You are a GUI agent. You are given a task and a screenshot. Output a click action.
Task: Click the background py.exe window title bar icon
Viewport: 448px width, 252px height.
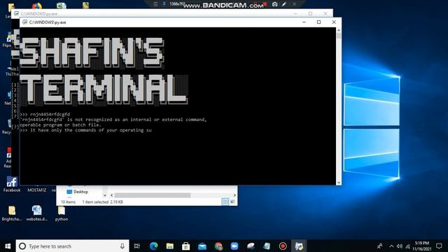click(16, 13)
